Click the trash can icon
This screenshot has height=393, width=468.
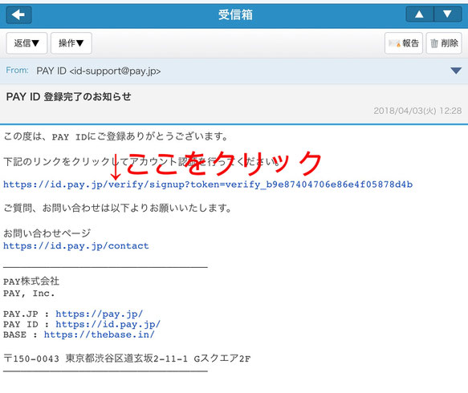[x=434, y=43]
